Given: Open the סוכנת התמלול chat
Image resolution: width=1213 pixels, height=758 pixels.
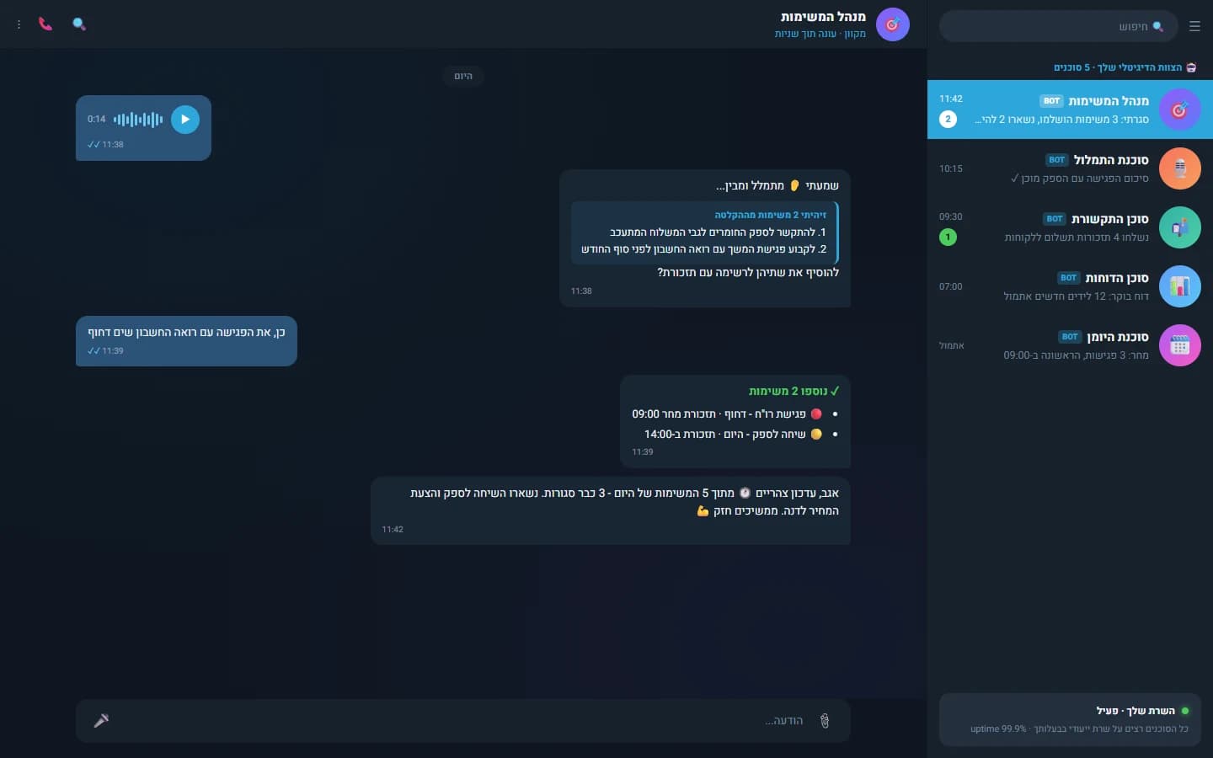Looking at the screenshot, I should click(1070, 168).
